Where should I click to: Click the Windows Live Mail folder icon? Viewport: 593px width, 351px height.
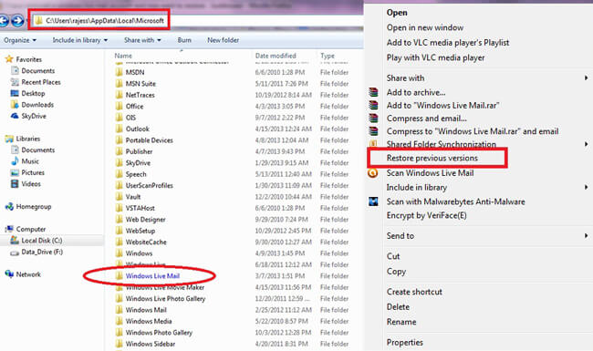pyautogui.click(x=120, y=276)
